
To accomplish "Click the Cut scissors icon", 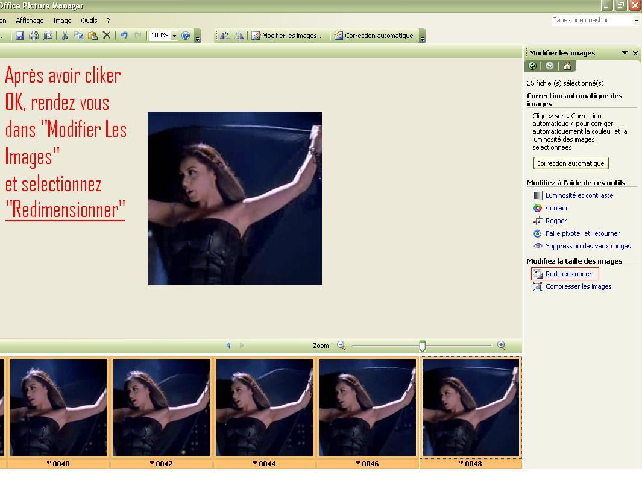I will [65, 36].
